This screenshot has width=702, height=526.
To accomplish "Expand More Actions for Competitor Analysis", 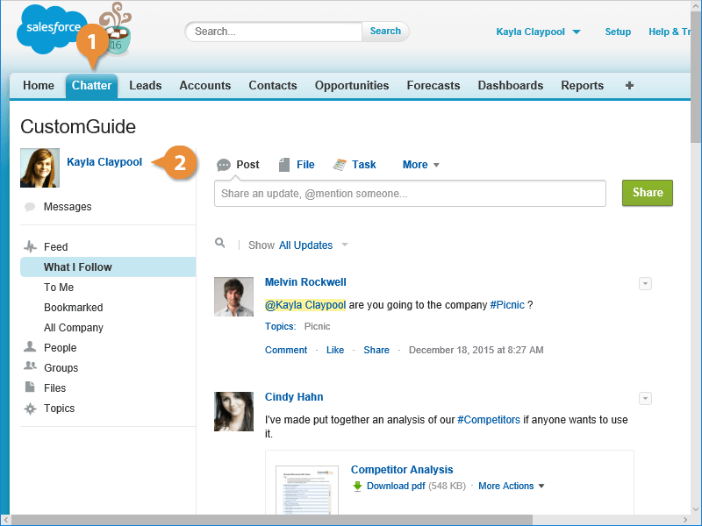I will point(511,487).
